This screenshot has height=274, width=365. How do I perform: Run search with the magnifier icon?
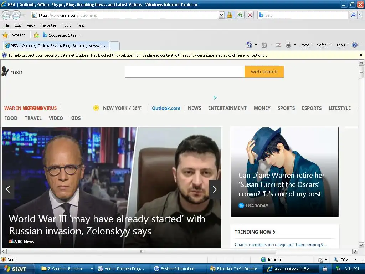(353, 15)
